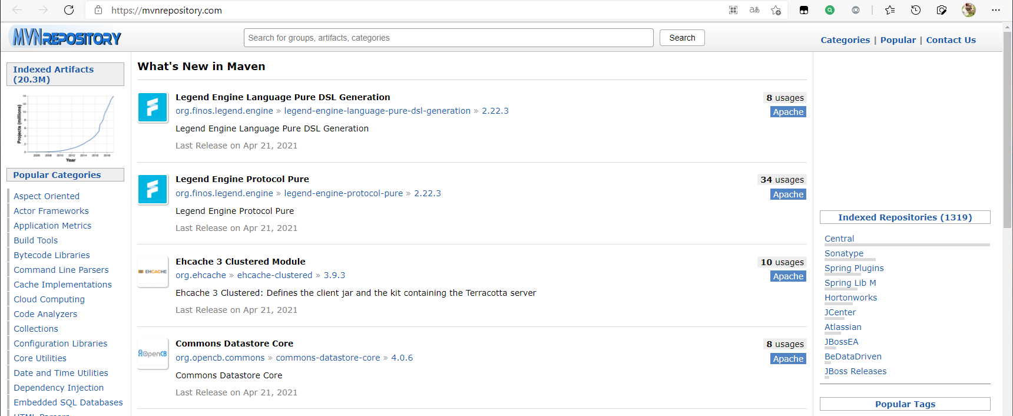Image resolution: width=1013 pixels, height=416 pixels.
Task: Open Contact Us in top navigation
Action: tap(951, 40)
